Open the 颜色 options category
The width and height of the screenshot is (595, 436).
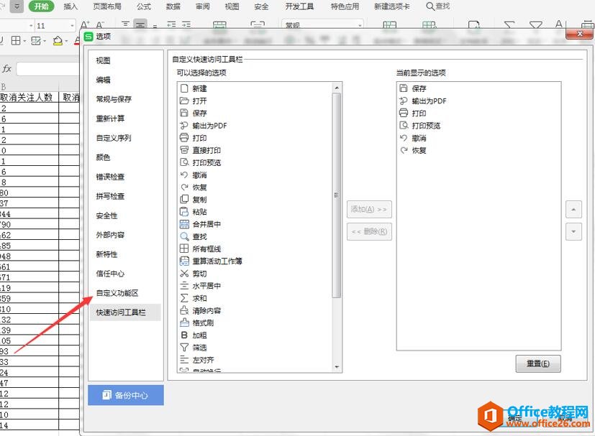tap(103, 157)
